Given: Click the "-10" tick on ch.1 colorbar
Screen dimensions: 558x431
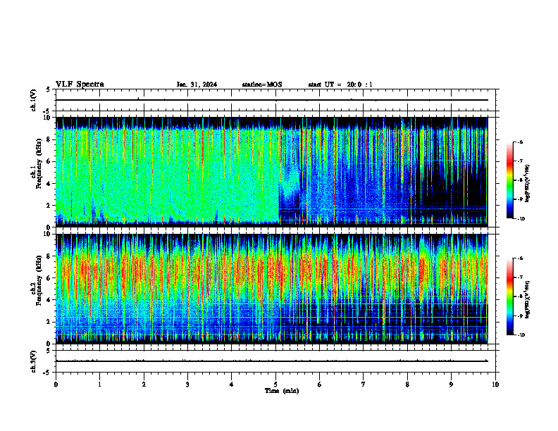Looking at the screenshot, I should (x=521, y=219).
